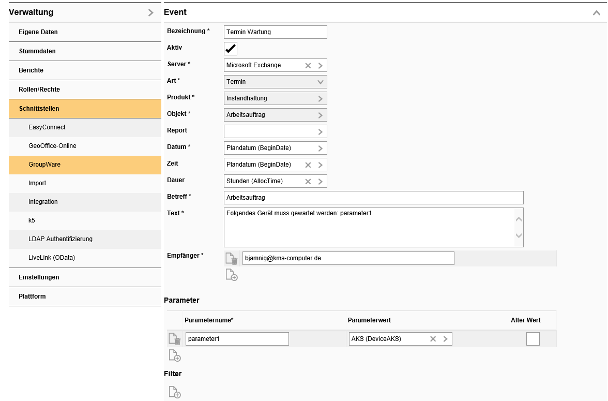Viewport: 608px width, 401px height.
Task: Clear the Parameterwert AKS (DeviceAKS)
Action: tap(433, 338)
